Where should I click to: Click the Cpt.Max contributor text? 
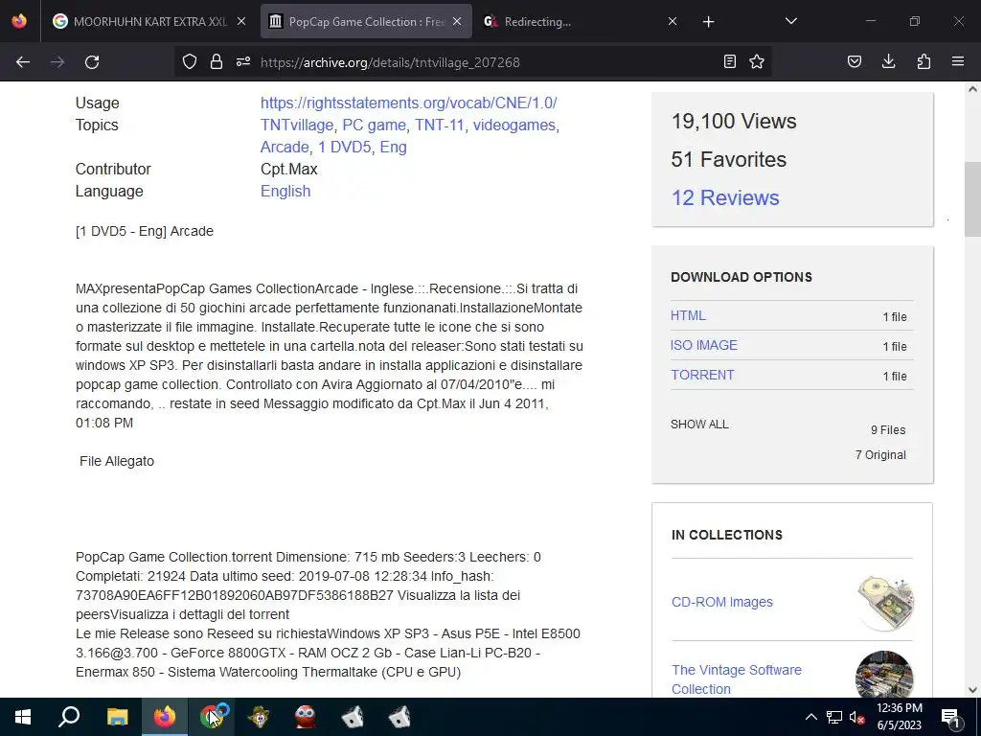289,169
